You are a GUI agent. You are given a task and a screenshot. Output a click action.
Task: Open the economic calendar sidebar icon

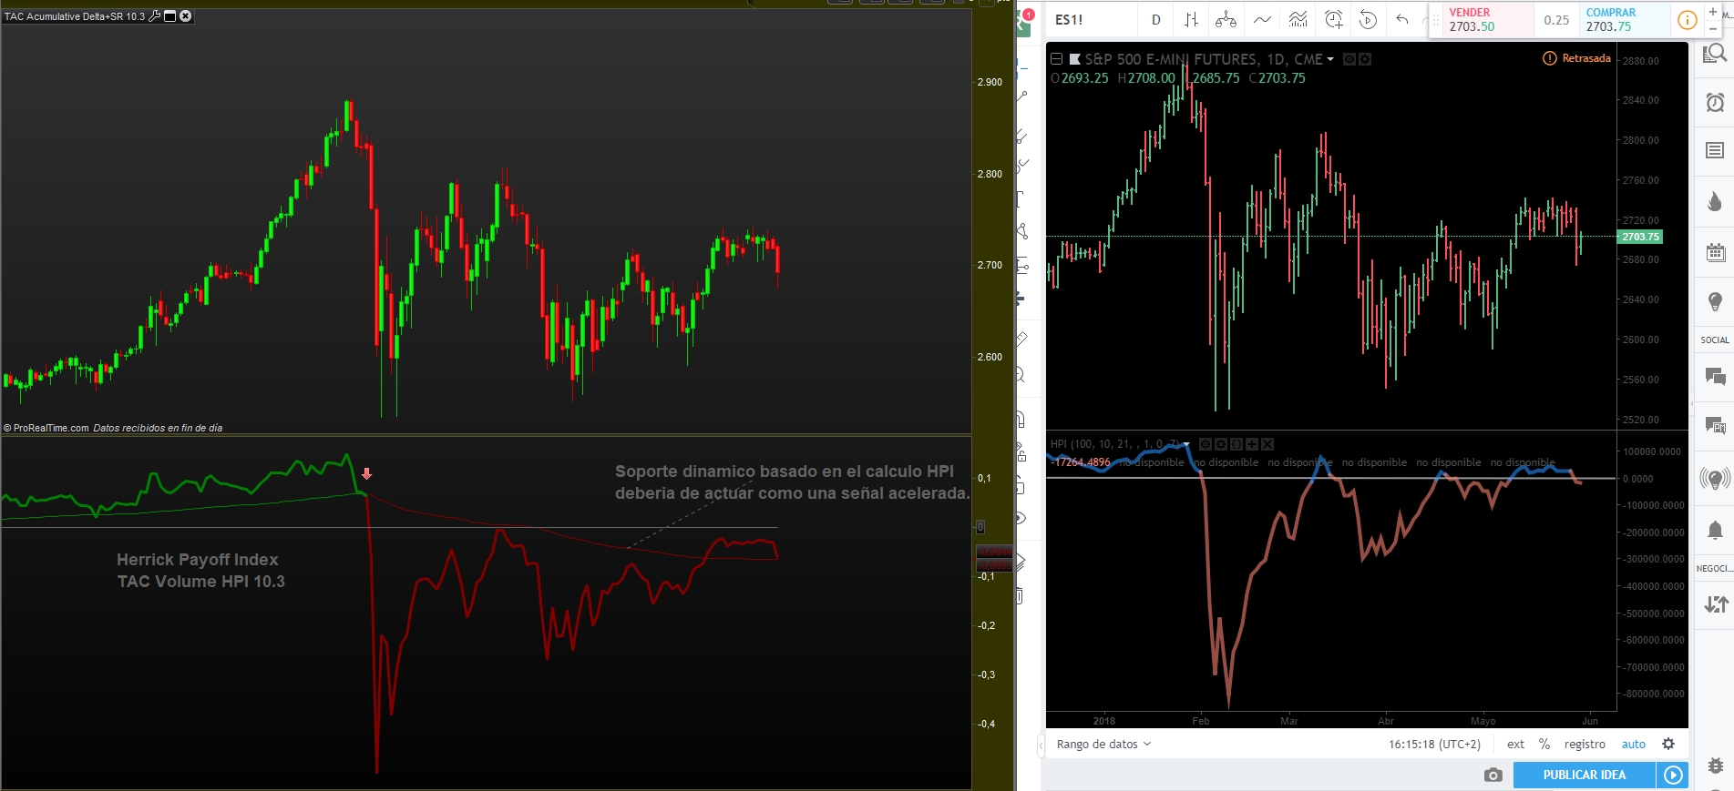pos(1715,252)
